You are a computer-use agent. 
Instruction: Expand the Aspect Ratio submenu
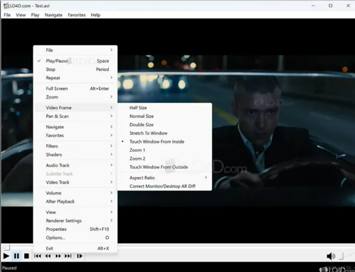pyautogui.click(x=142, y=178)
